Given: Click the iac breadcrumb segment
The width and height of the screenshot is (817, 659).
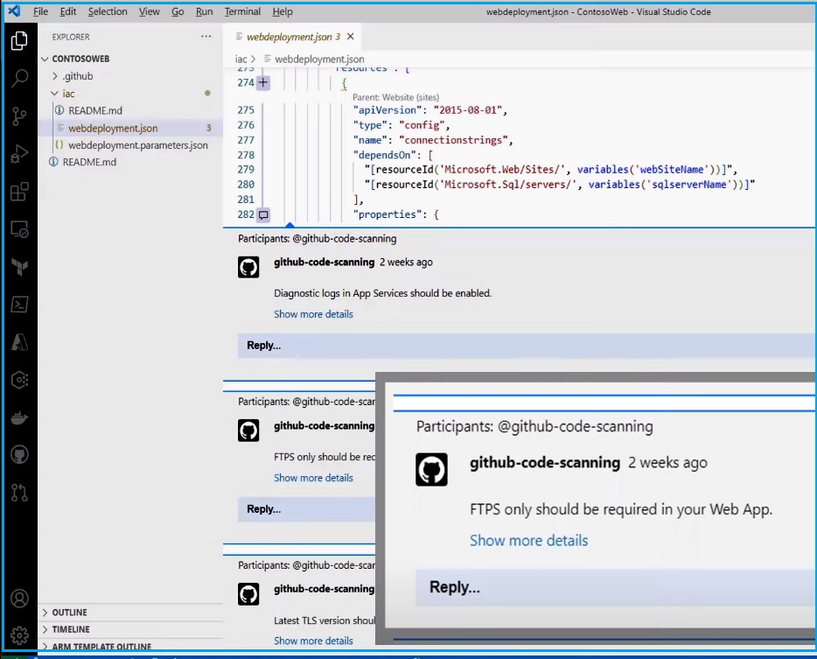Looking at the screenshot, I should pos(241,60).
